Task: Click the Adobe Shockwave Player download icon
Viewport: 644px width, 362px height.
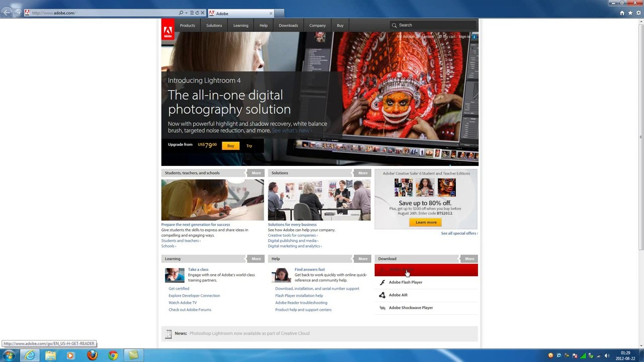Action: [x=382, y=308]
